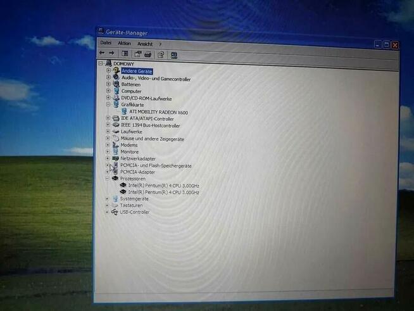Viewport: 414px width, 311px height.
Task: Collapse the DOMOWY root node
Action: [x=101, y=63]
